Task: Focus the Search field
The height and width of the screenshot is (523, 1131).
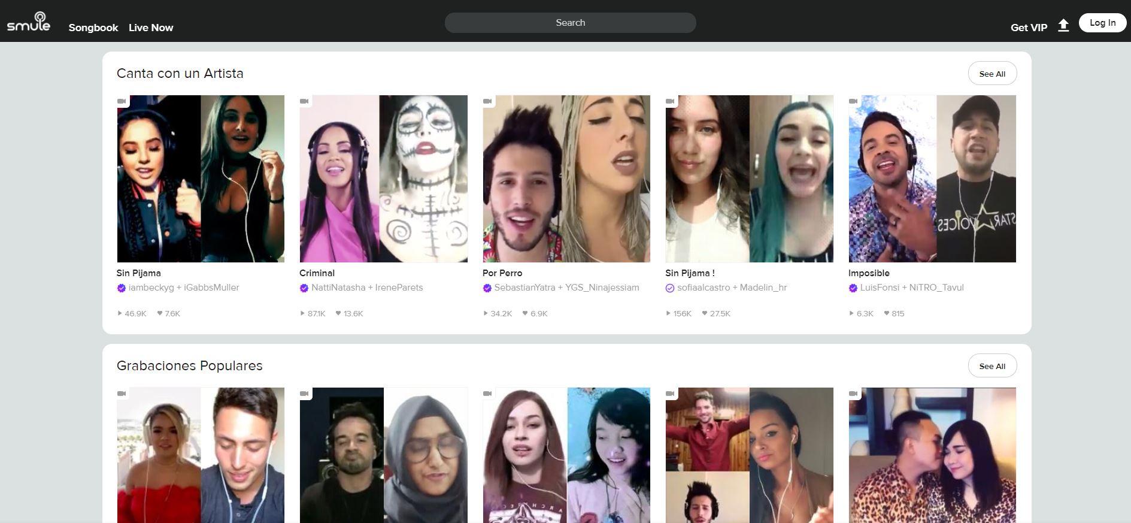Action: (570, 23)
